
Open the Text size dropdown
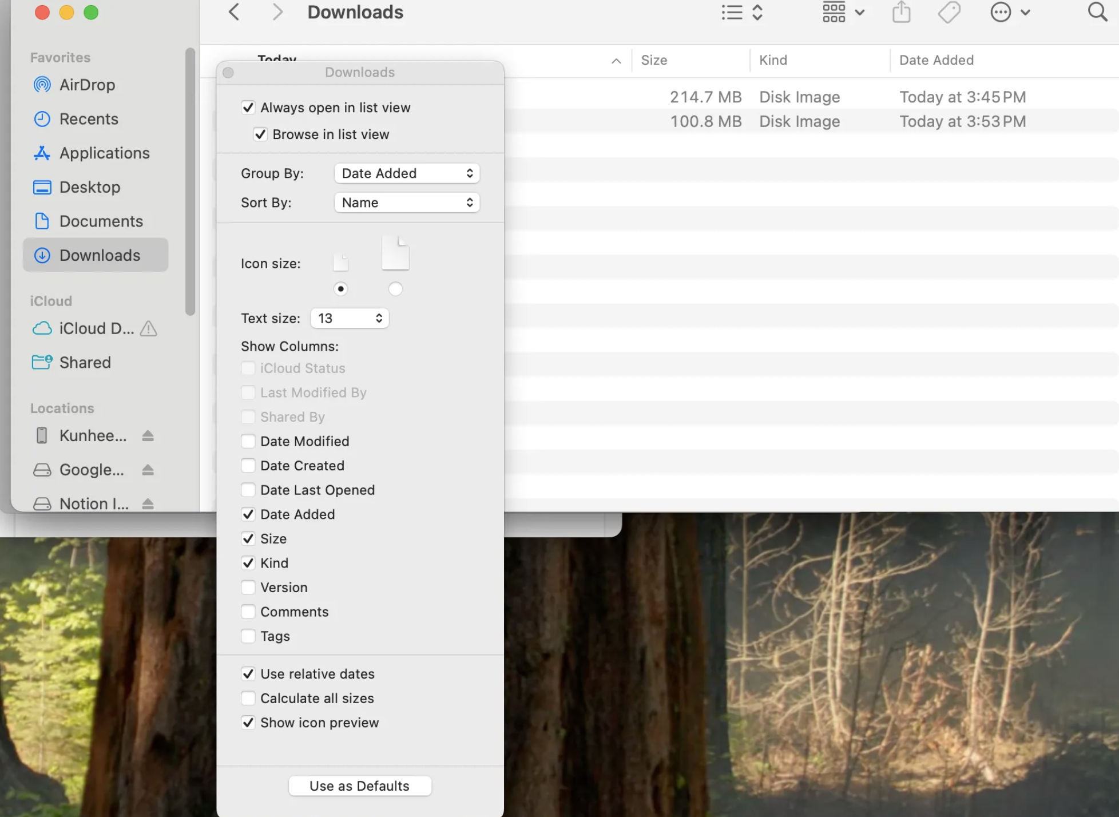[x=349, y=318]
